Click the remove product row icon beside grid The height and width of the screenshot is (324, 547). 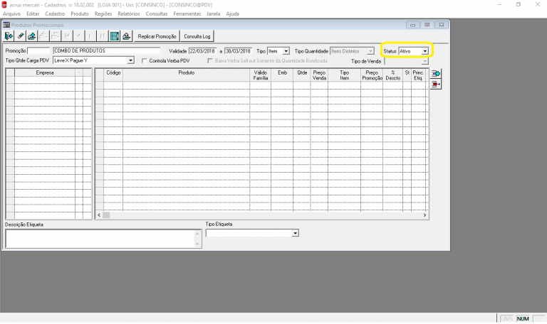pyautogui.click(x=435, y=85)
